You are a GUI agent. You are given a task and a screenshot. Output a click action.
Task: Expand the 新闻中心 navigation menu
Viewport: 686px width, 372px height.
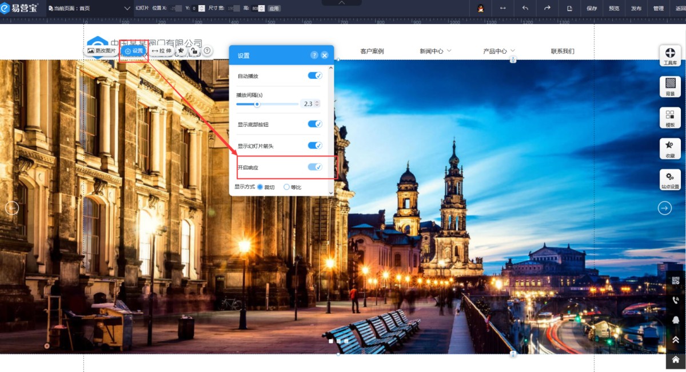point(435,51)
